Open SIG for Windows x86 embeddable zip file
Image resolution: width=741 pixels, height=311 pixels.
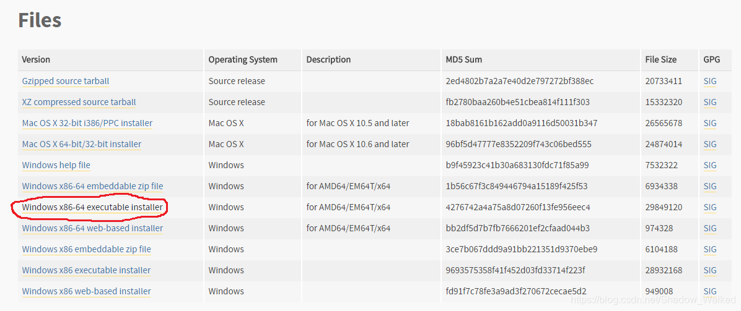click(x=710, y=249)
